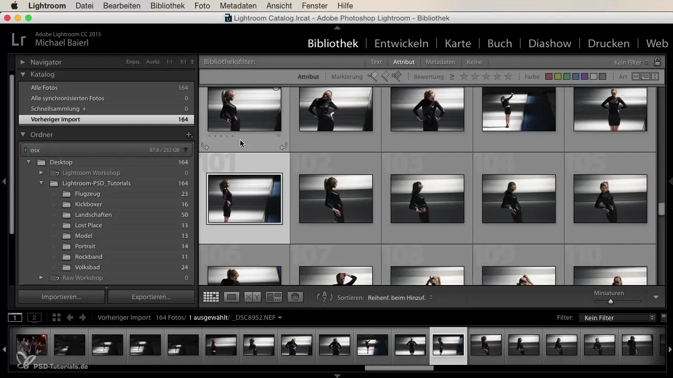Click the Importieren... button
This screenshot has height=378, width=673.
62,297
